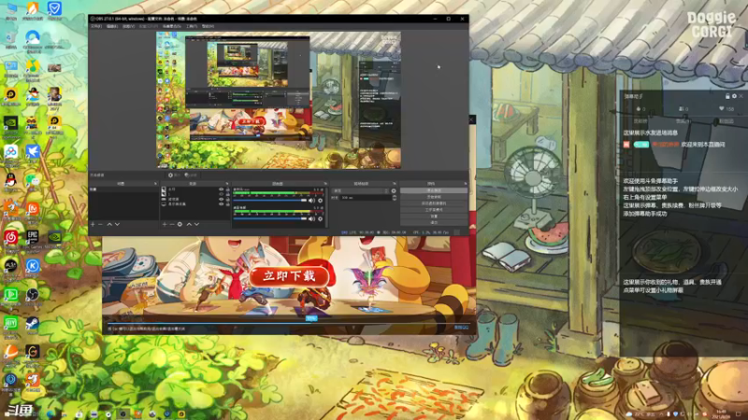The image size is (748, 420).
Task: Toggle the lock on the source named 1
Action: pyautogui.click(x=227, y=194)
